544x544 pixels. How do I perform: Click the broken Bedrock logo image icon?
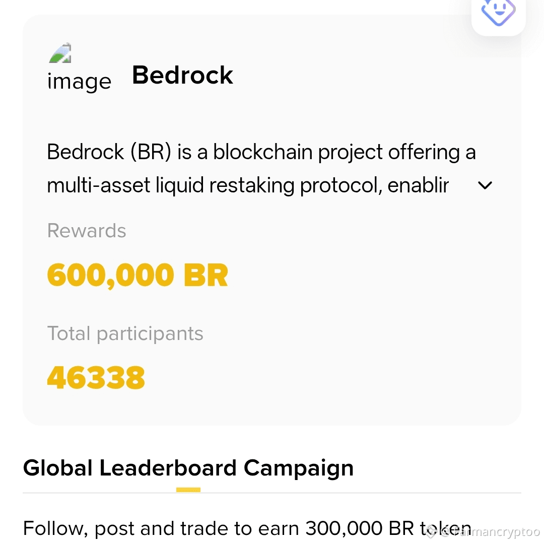click(x=60, y=53)
